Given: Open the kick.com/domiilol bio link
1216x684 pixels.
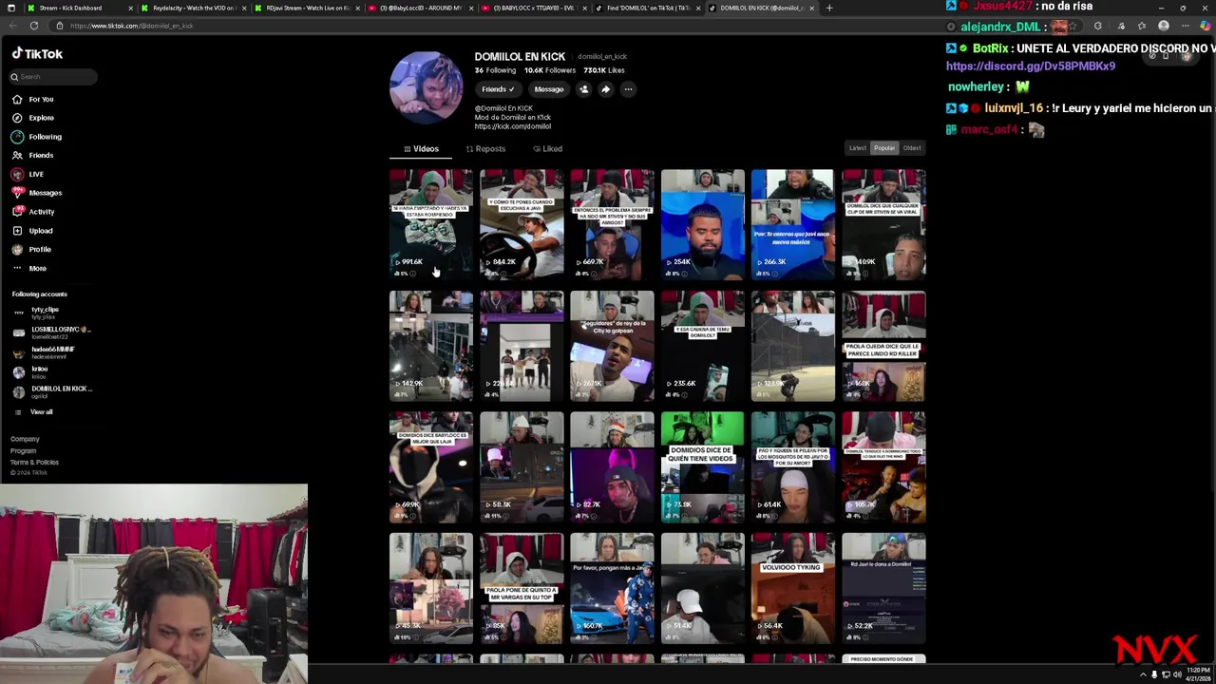Looking at the screenshot, I should coord(513,126).
